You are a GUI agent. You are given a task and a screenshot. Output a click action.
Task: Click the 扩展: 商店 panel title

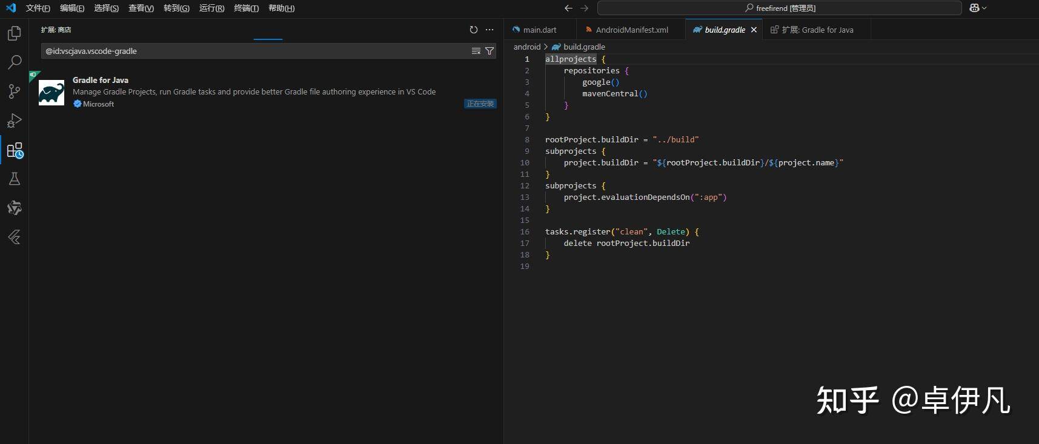[56, 30]
